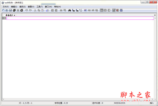Create a new file with the New icon

3,10
